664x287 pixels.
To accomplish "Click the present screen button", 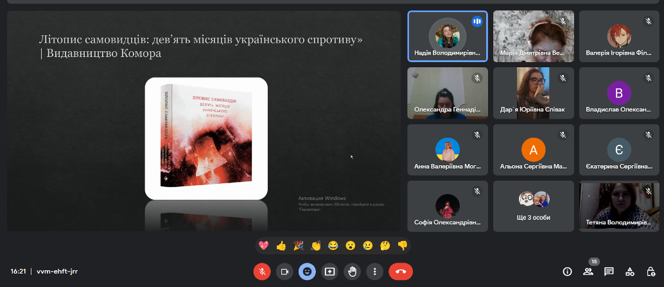I will tap(329, 272).
